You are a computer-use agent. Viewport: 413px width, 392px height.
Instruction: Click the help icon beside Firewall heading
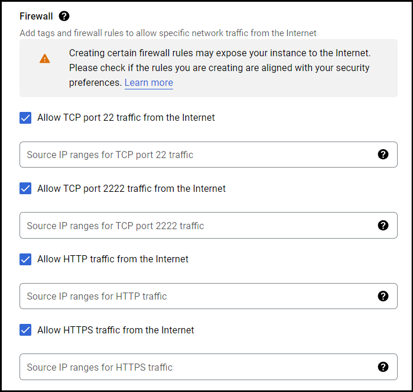pos(64,16)
